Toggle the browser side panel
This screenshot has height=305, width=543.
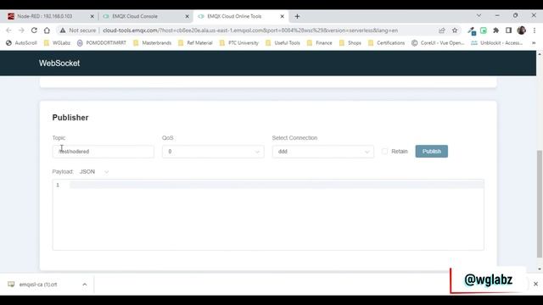point(508,30)
